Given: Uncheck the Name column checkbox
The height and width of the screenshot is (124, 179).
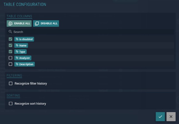Looking at the screenshot, I should (11, 45).
